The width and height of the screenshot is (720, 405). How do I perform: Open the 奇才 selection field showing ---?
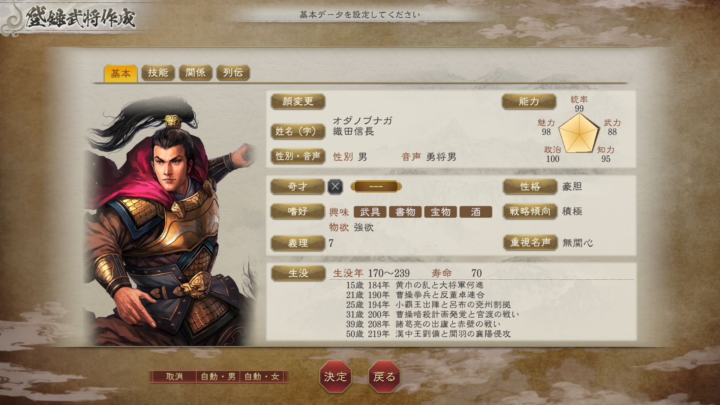point(376,186)
